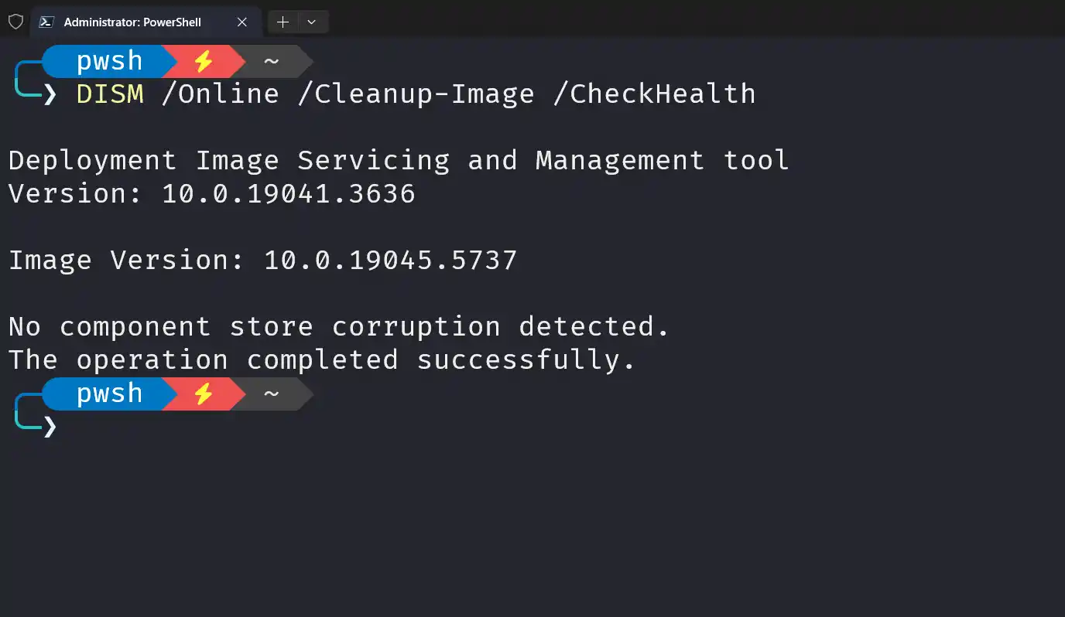Click the DISM word in the command line
Image resolution: width=1065 pixels, height=617 pixels.
pos(110,94)
